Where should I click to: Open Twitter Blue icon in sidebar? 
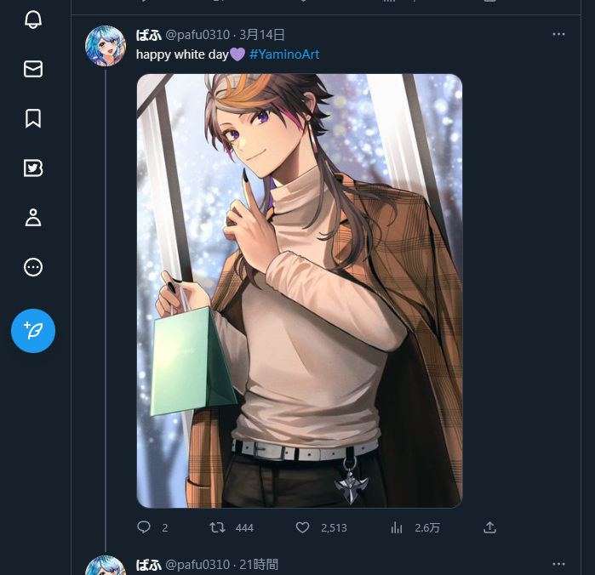coord(33,168)
